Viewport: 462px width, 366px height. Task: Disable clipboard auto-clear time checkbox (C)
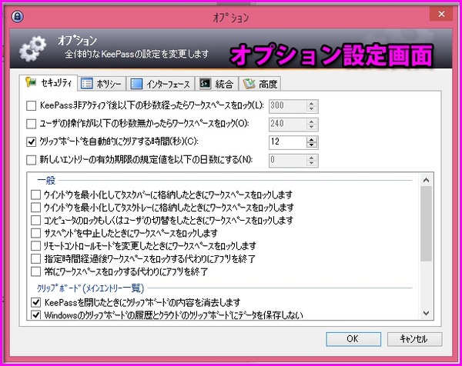point(32,141)
